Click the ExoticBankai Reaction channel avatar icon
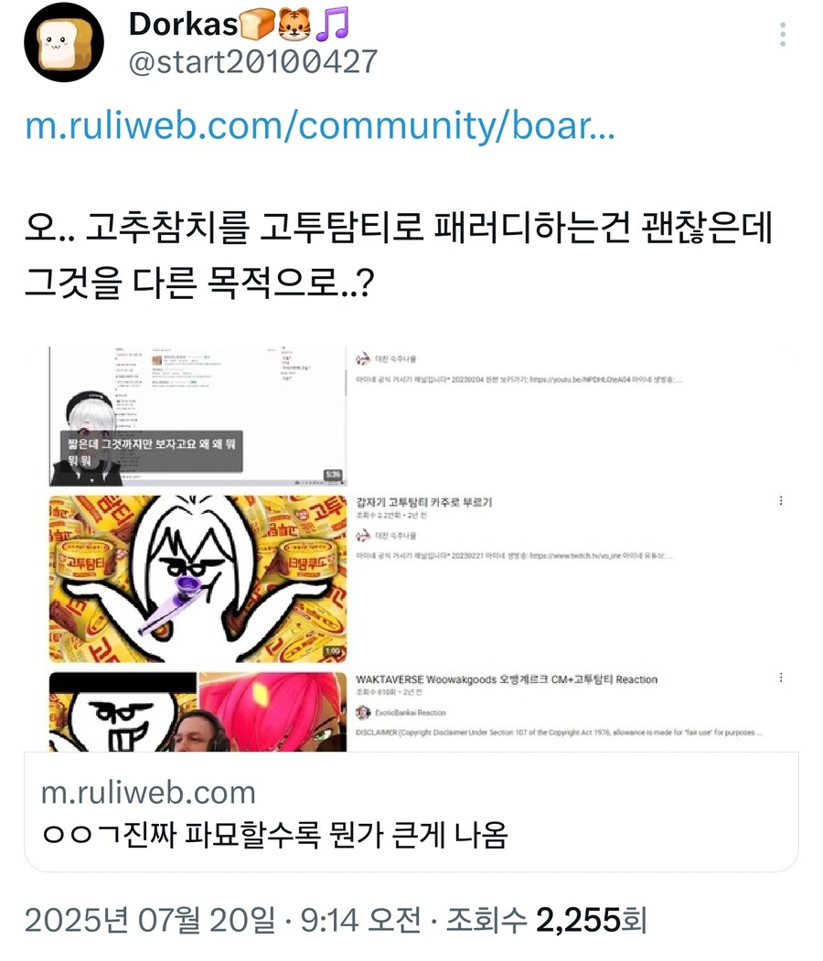The image size is (823, 961). pos(363,712)
